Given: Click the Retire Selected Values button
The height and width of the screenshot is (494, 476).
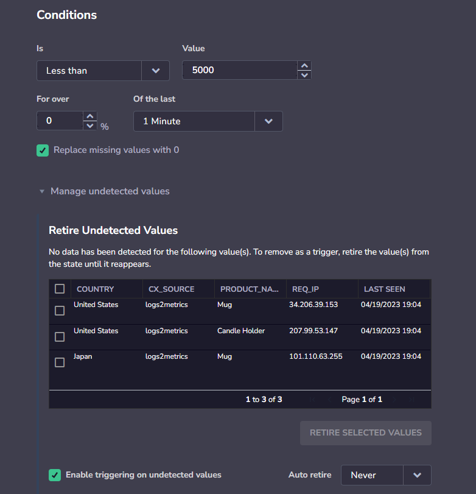Looking at the screenshot, I should 365,432.
